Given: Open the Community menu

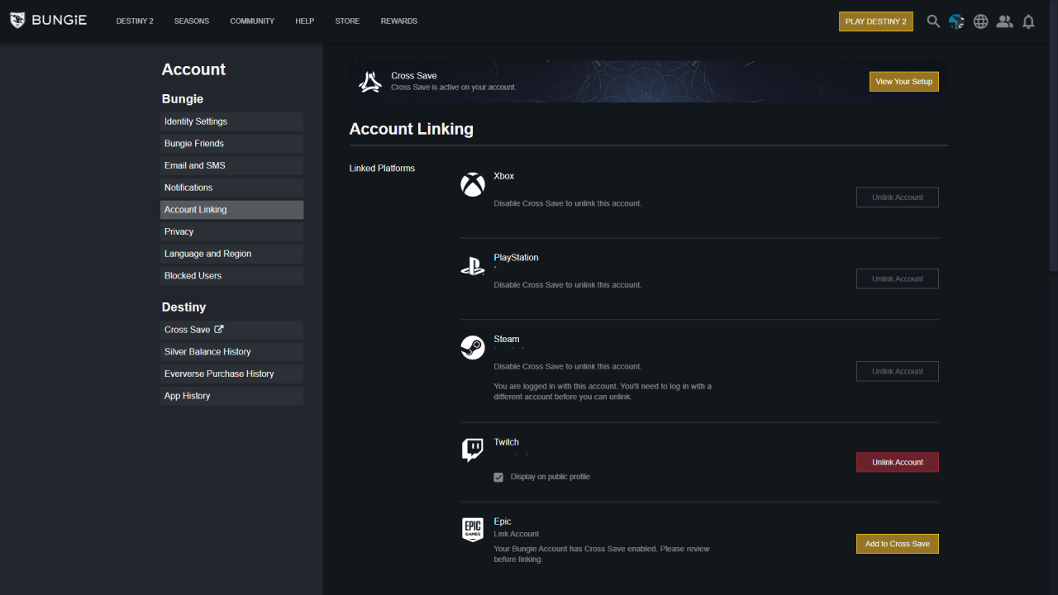Looking at the screenshot, I should pyautogui.click(x=252, y=21).
